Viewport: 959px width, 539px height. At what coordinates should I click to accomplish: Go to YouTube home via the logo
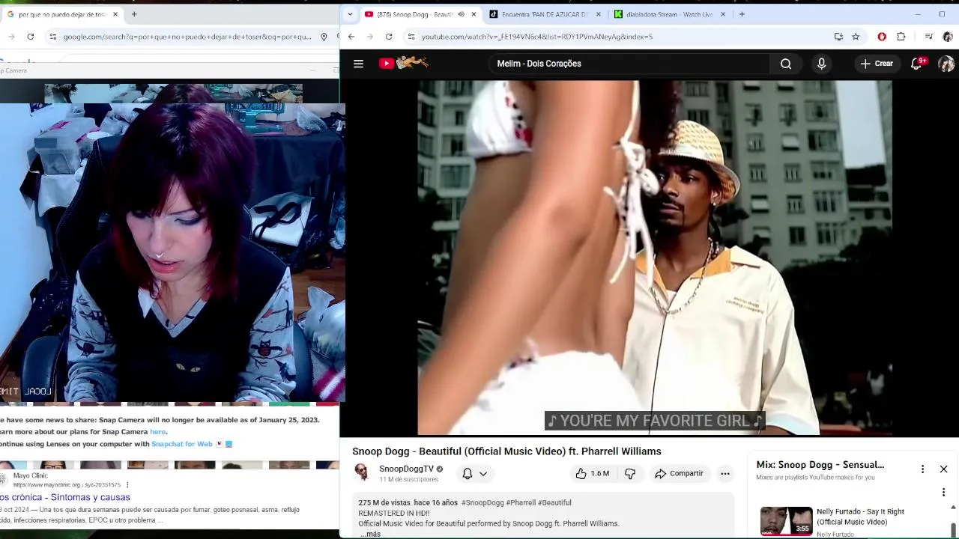click(404, 64)
